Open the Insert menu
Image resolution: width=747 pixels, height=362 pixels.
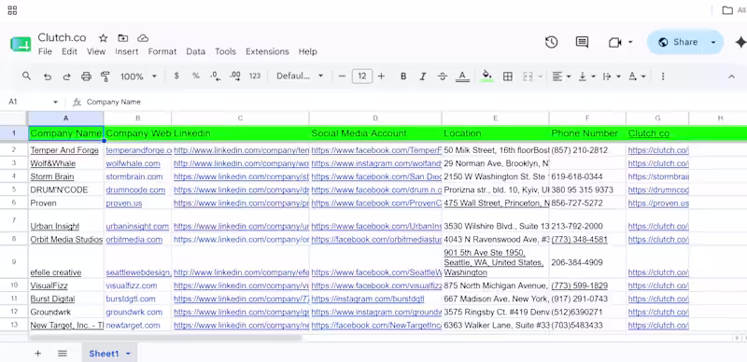[127, 51]
